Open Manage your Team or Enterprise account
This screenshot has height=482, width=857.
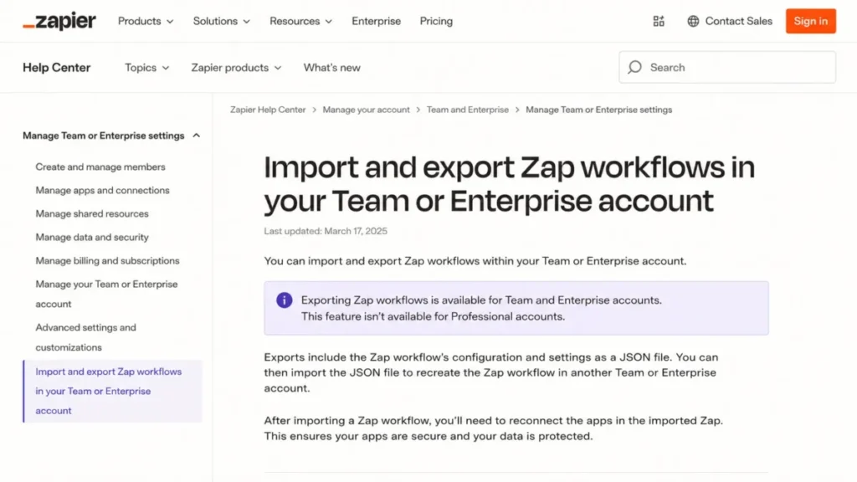point(106,294)
